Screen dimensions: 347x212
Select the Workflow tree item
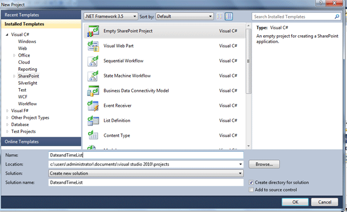tap(27, 104)
